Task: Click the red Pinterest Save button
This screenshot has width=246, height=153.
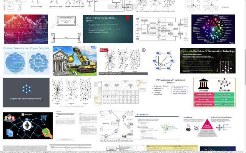Action: pos(104,50)
